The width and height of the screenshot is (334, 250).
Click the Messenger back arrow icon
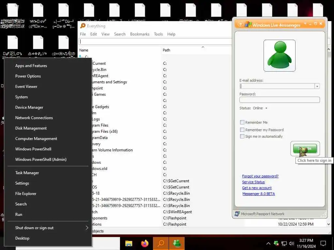[240, 24]
